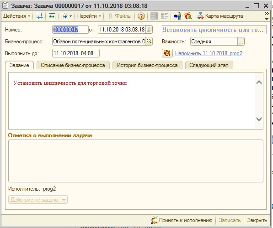Click the refresh icon in toolbar
This screenshot has height=228, width=273.
(52, 16)
